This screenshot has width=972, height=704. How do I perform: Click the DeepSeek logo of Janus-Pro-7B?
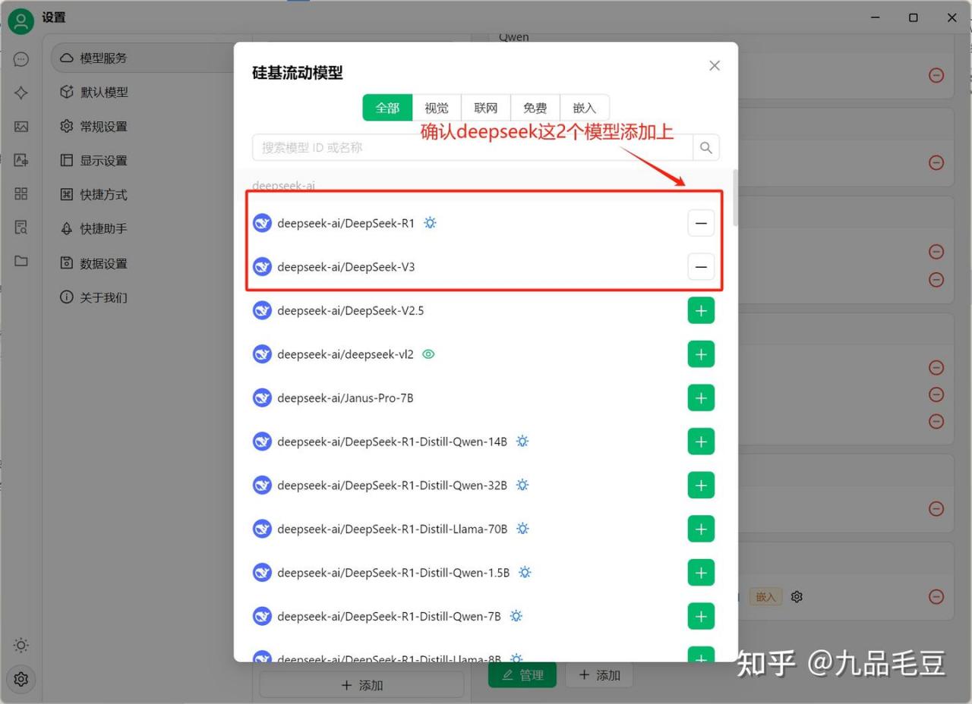pyautogui.click(x=262, y=398)
